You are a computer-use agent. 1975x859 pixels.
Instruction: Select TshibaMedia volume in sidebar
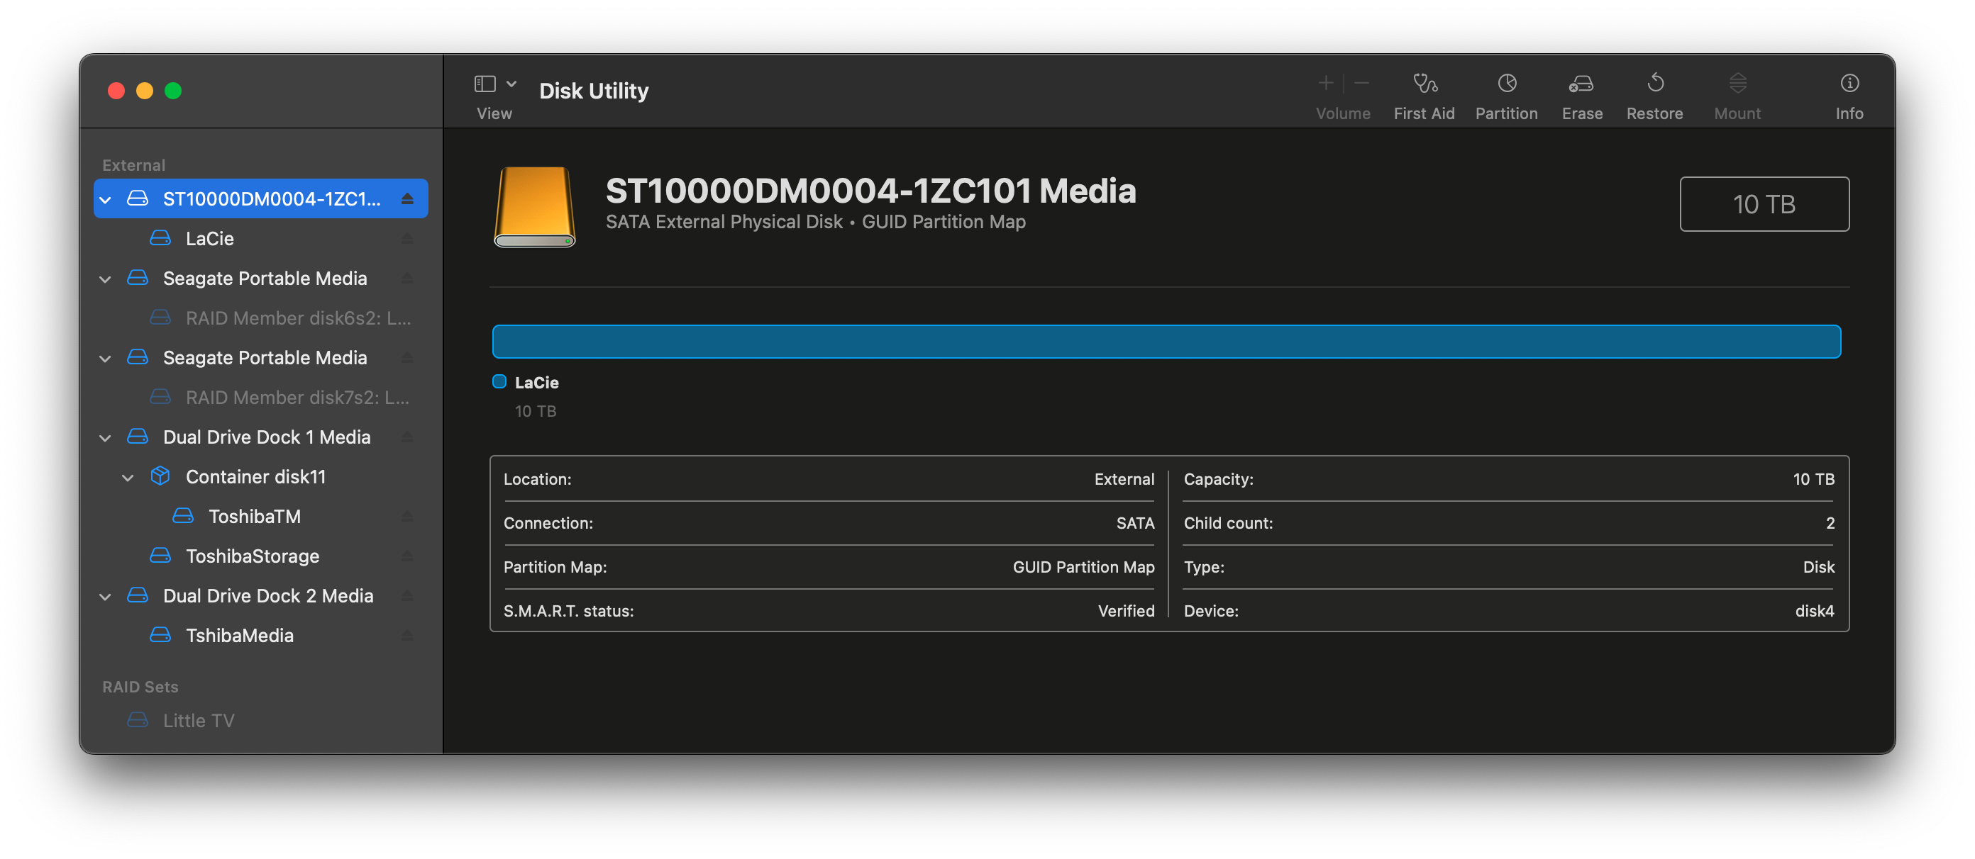click(x=239, y=635)
